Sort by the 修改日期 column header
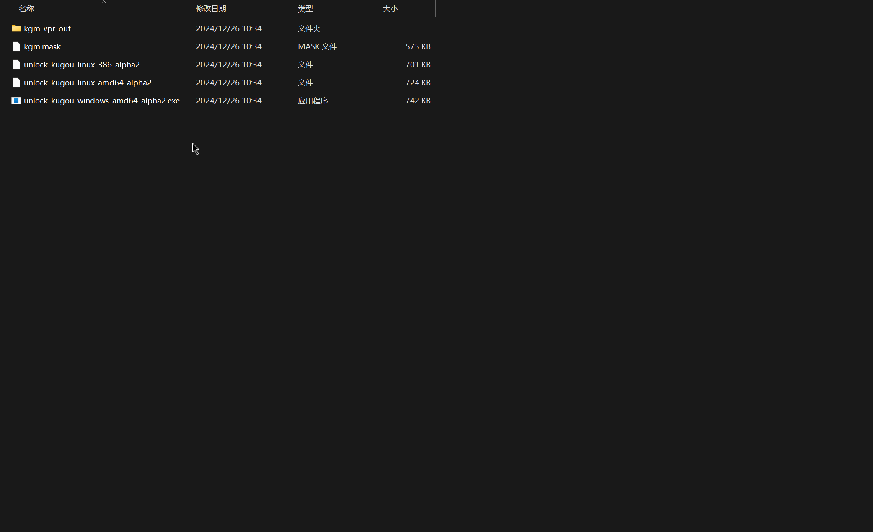The height and width of the screenshot is (532, 873). [x=211, y=9]
